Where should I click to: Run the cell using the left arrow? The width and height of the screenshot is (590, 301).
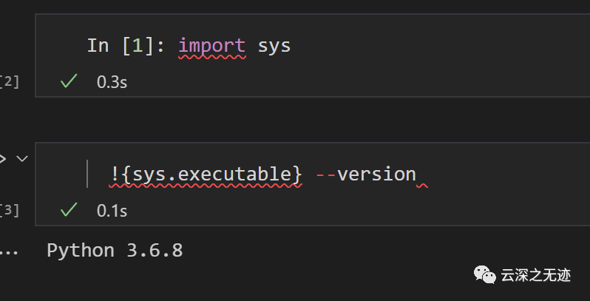3,158
